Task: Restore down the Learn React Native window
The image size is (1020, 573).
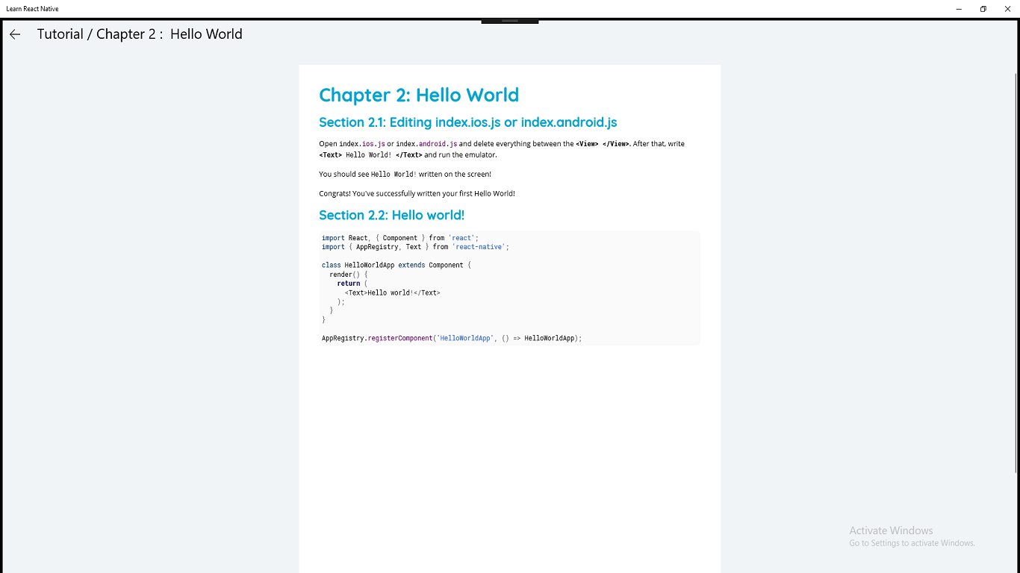Action: pyautogui.click(x=983, y=8)
